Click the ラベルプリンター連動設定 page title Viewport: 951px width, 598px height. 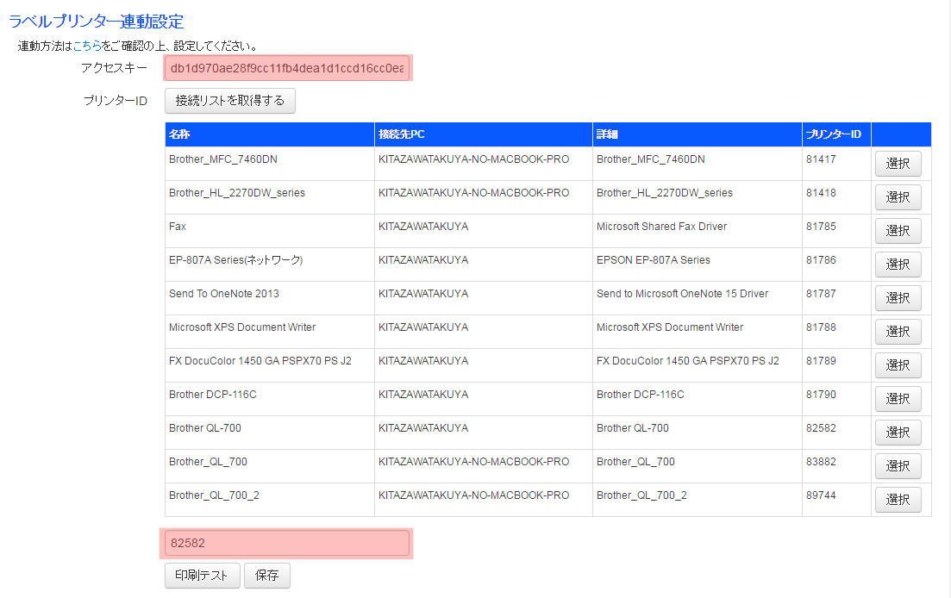97,22
